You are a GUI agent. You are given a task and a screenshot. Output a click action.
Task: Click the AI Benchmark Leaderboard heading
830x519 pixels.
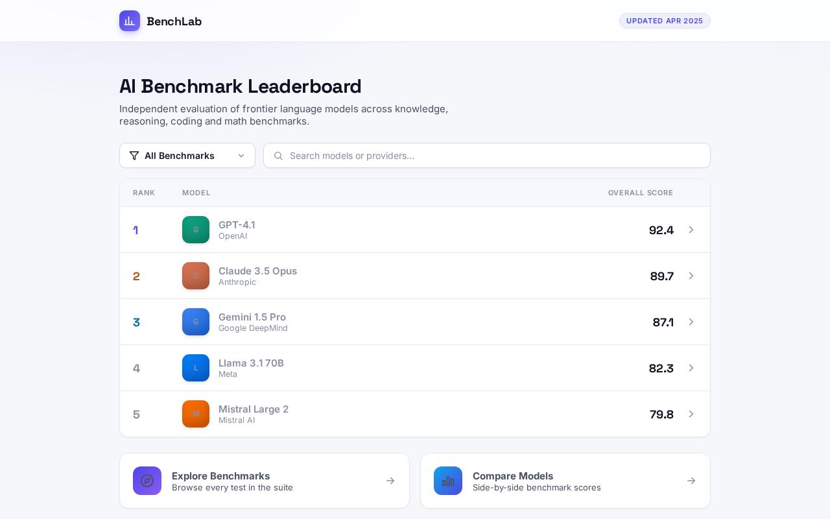241,86
